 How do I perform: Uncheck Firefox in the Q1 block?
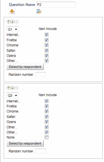(46, 40)
